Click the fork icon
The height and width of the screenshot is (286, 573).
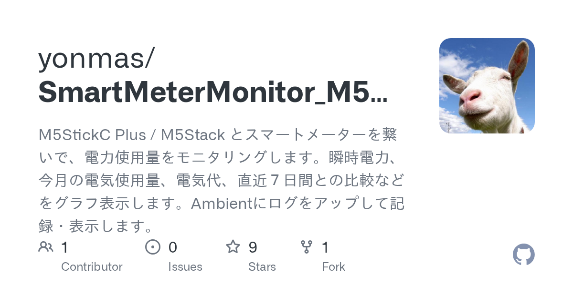pos(306,247)
